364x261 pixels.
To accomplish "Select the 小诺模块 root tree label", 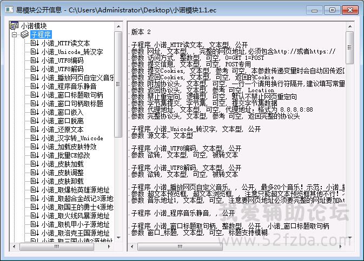I will tap(34, 26).
